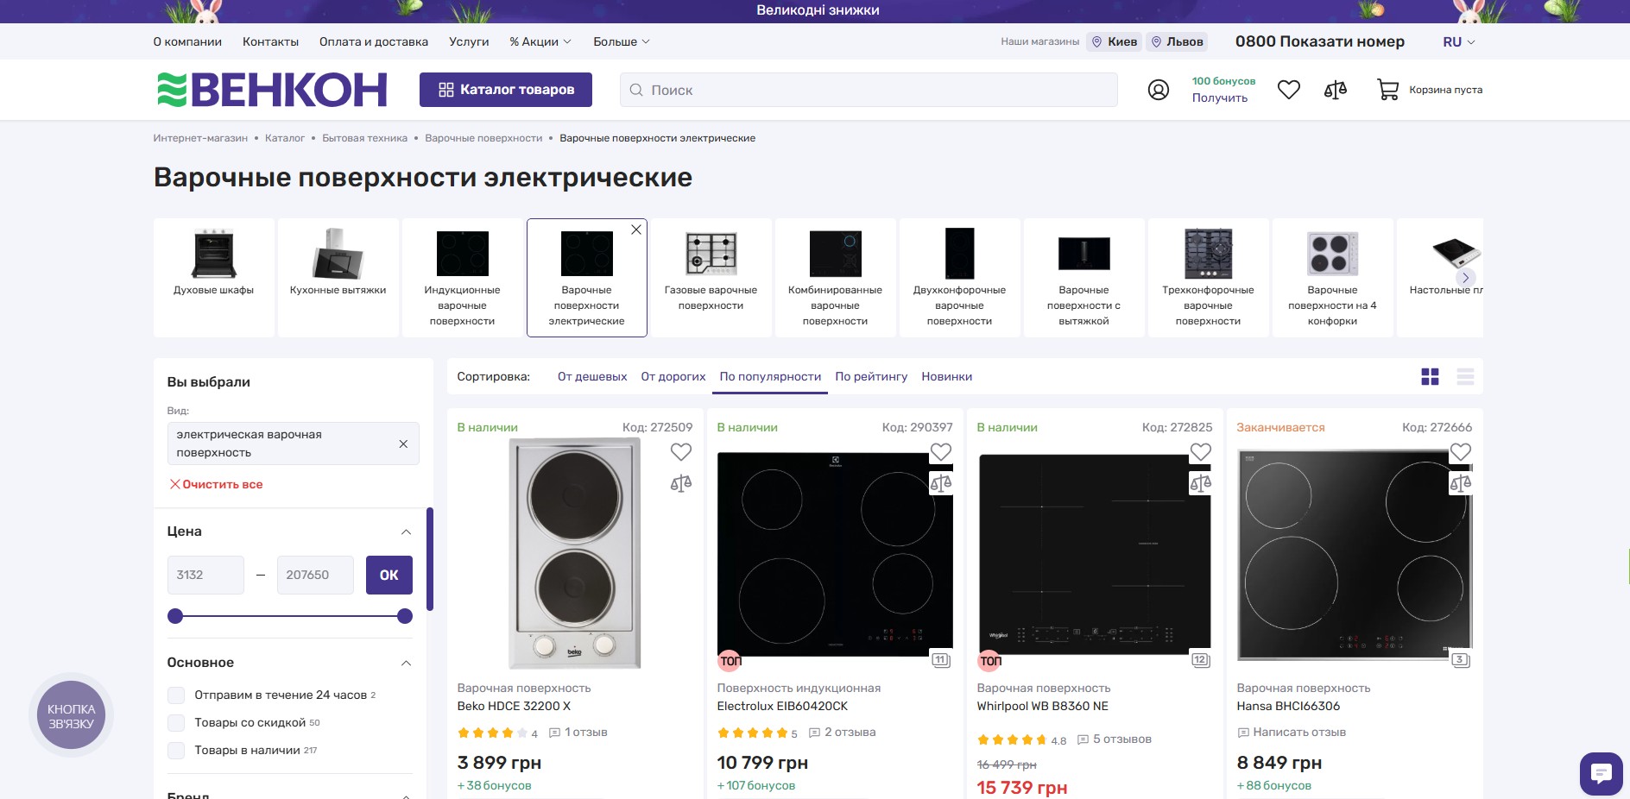Viewport: 1630px width, 799px height.
Task: Grab the right price slider handle
Action: (404, 616)
